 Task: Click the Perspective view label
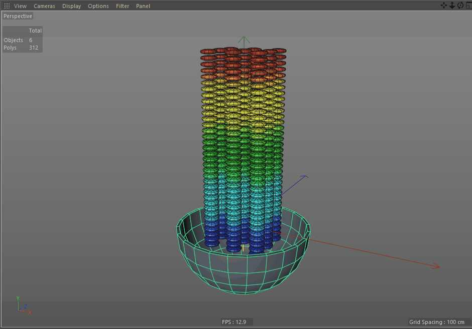pos(18,16)
